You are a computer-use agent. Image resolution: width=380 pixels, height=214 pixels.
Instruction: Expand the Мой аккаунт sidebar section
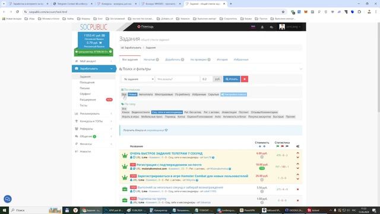pos(94,61)
